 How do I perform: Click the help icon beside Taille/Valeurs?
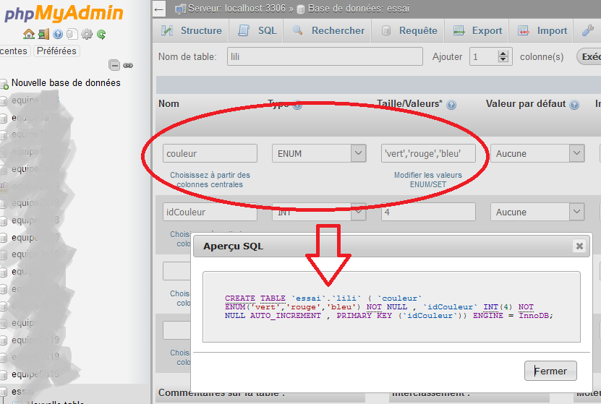click(451, 105)
